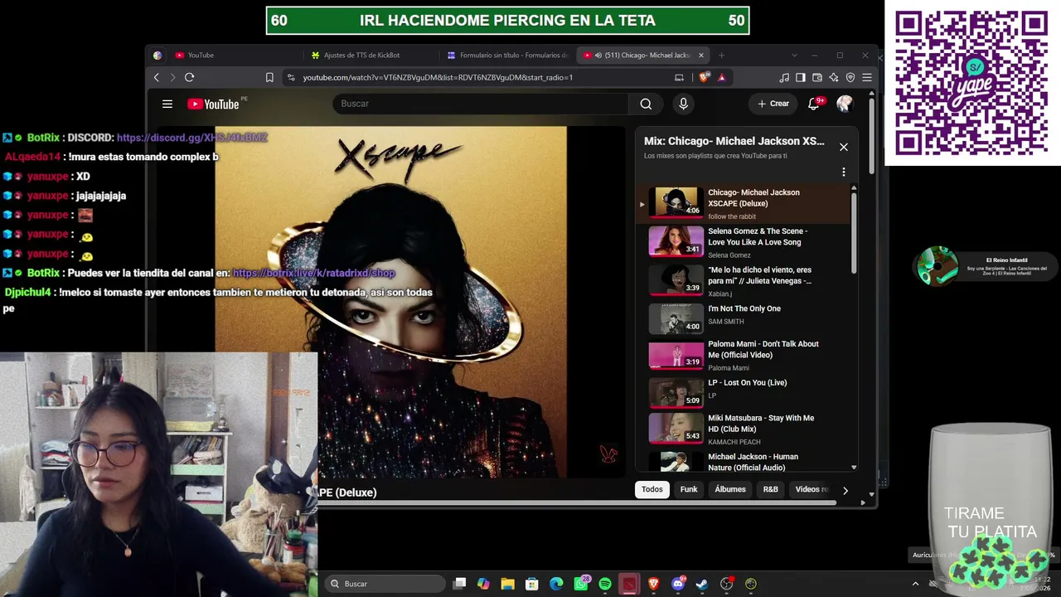1061x597 pixels.
Task: Select the current Chicago- Michael Jackson XSCAPE item
Action: [744, 203]
